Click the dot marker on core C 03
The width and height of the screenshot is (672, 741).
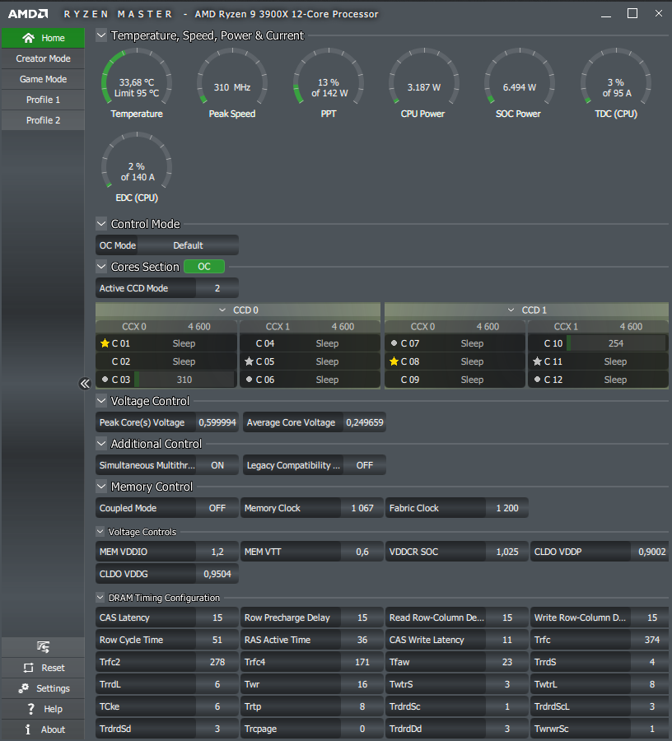pos(105,379)
